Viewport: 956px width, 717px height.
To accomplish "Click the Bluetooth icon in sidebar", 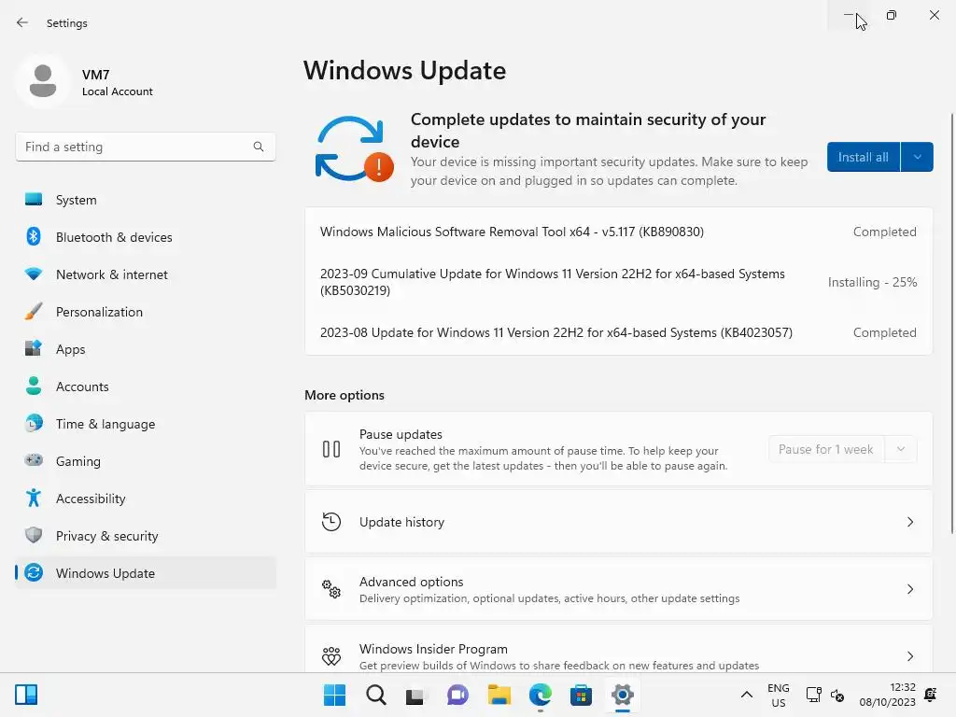I will [x=34, y=236].
